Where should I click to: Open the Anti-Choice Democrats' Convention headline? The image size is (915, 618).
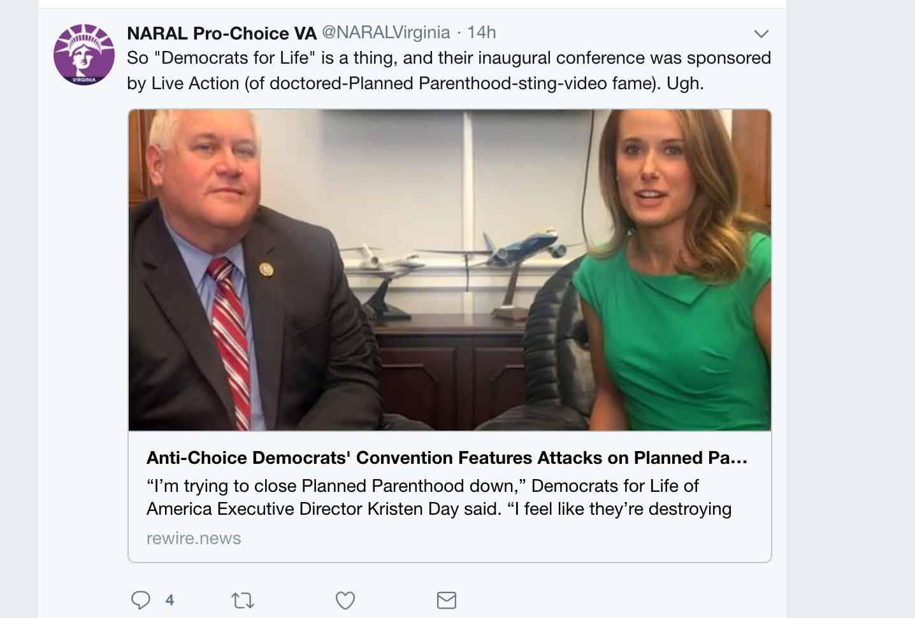447,457
